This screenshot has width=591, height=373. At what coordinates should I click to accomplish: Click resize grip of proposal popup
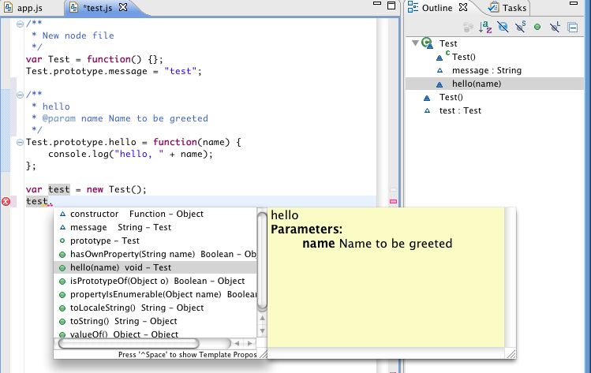tap(263, 354)
